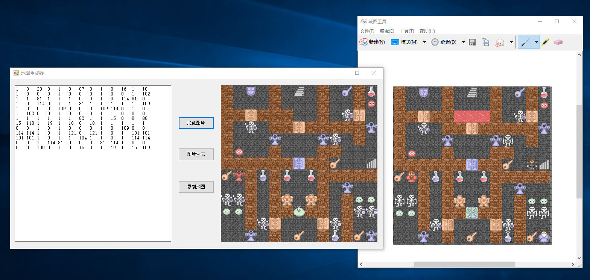Click the scroll up arrow in Snipping Tool

(x=579, y=54)
